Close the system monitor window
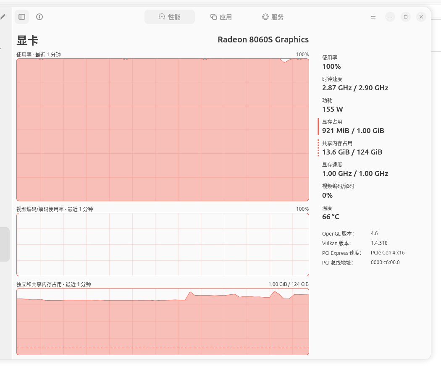The image size is (441, 367). point(421,17)
